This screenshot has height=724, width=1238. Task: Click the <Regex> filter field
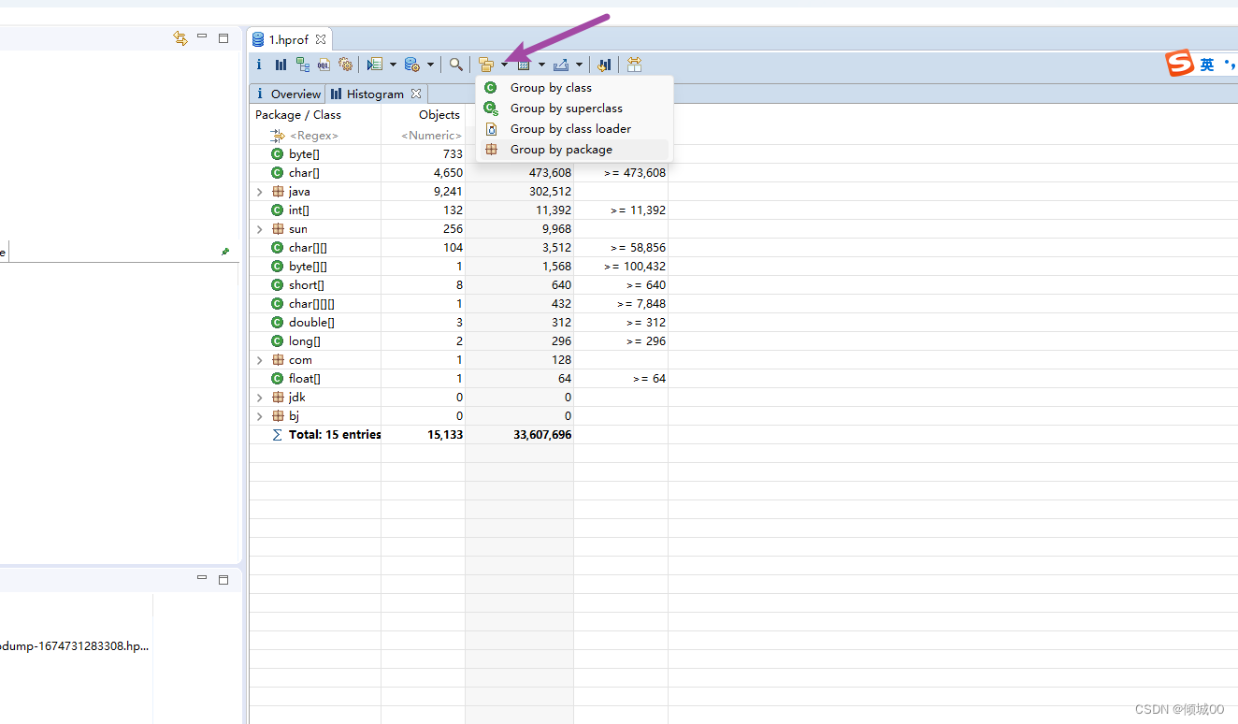(x=314, y=136)
